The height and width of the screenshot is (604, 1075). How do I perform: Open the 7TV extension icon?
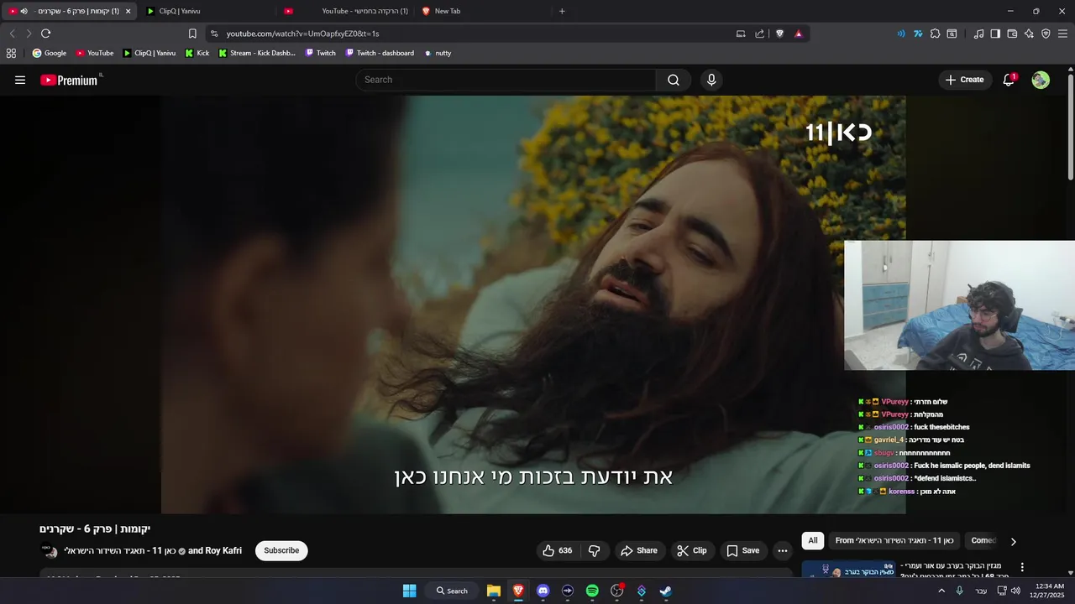[x=918, y=34]
